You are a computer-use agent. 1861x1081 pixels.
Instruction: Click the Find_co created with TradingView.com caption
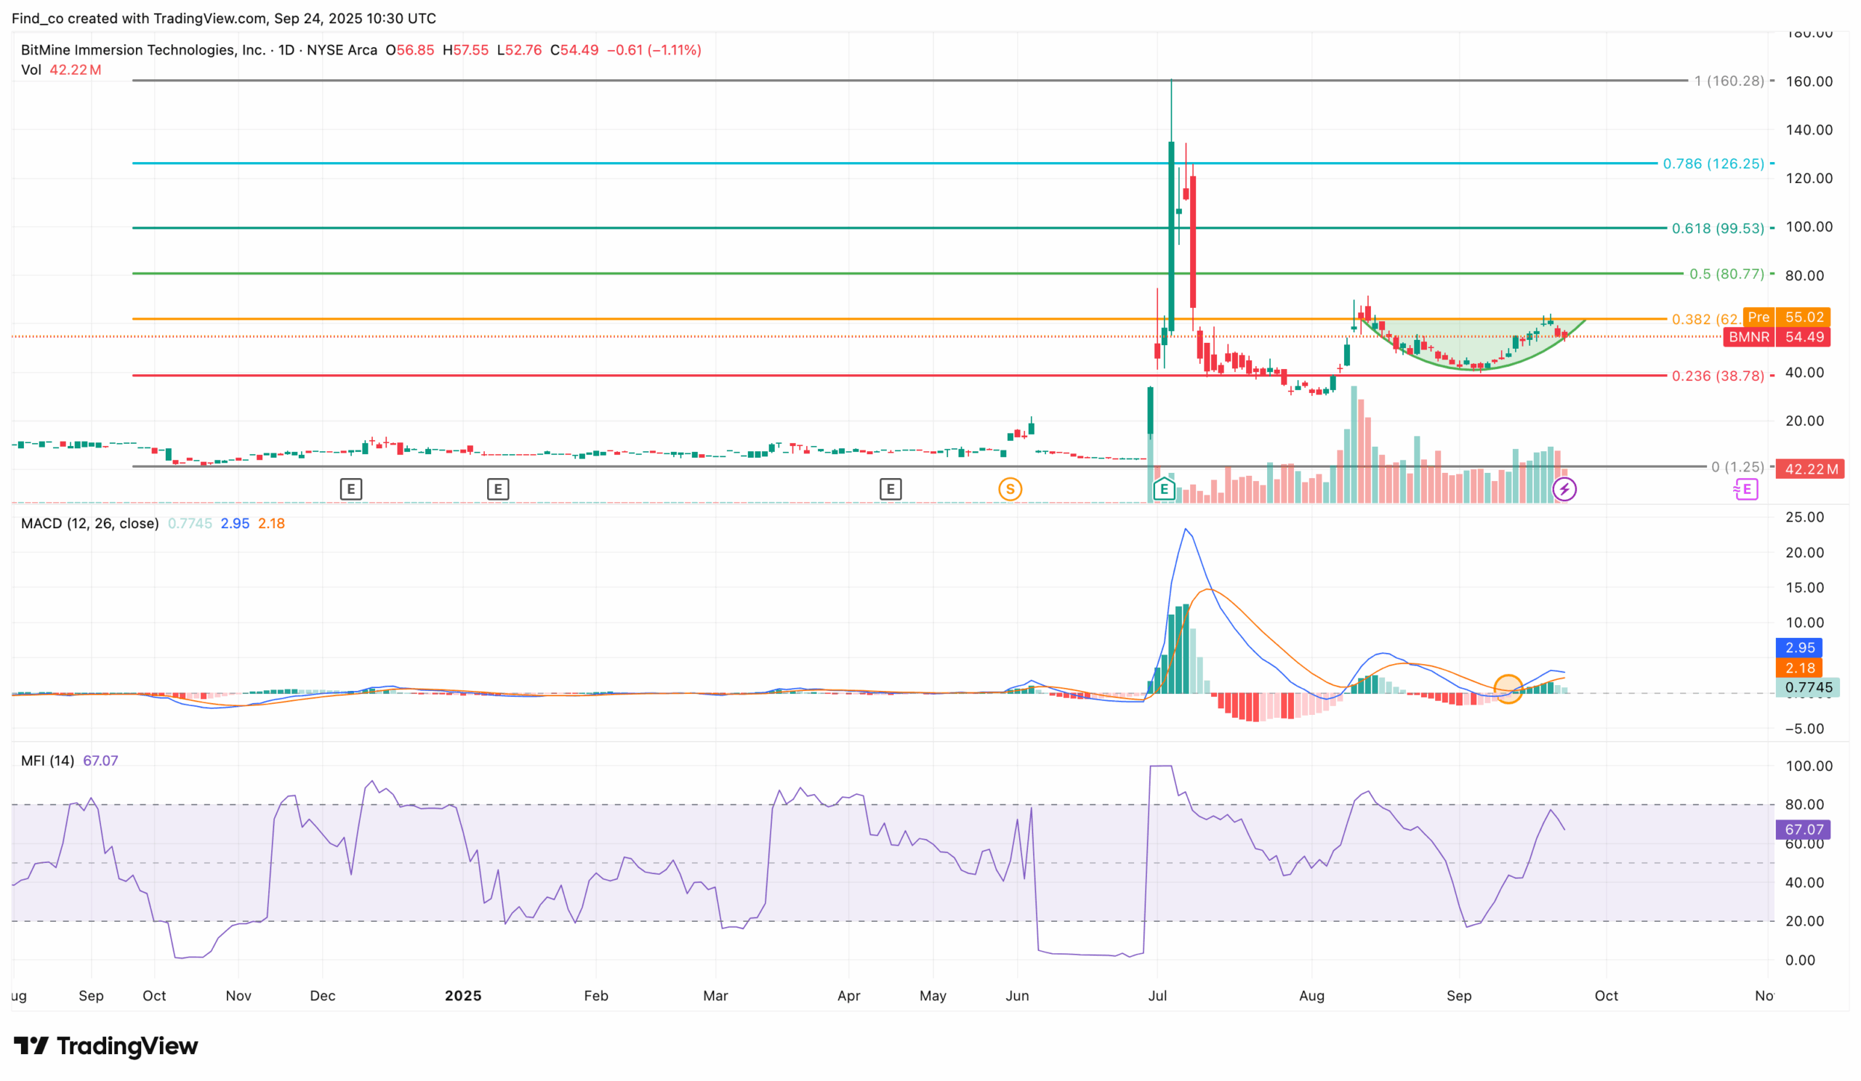click(x=224, y=17)
